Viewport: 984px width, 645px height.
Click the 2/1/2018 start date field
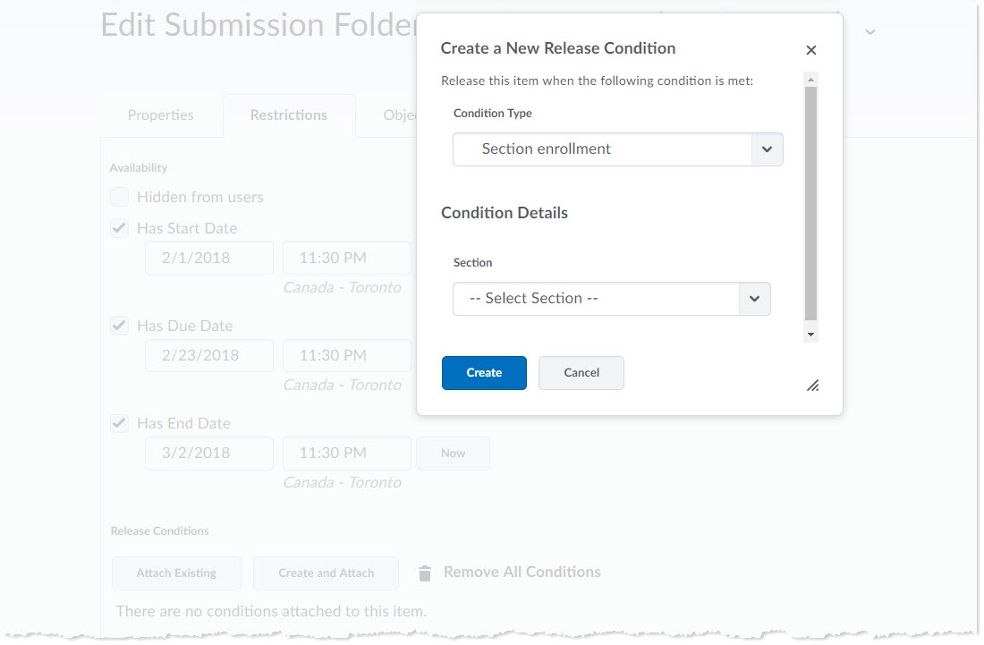pos(208,258)
